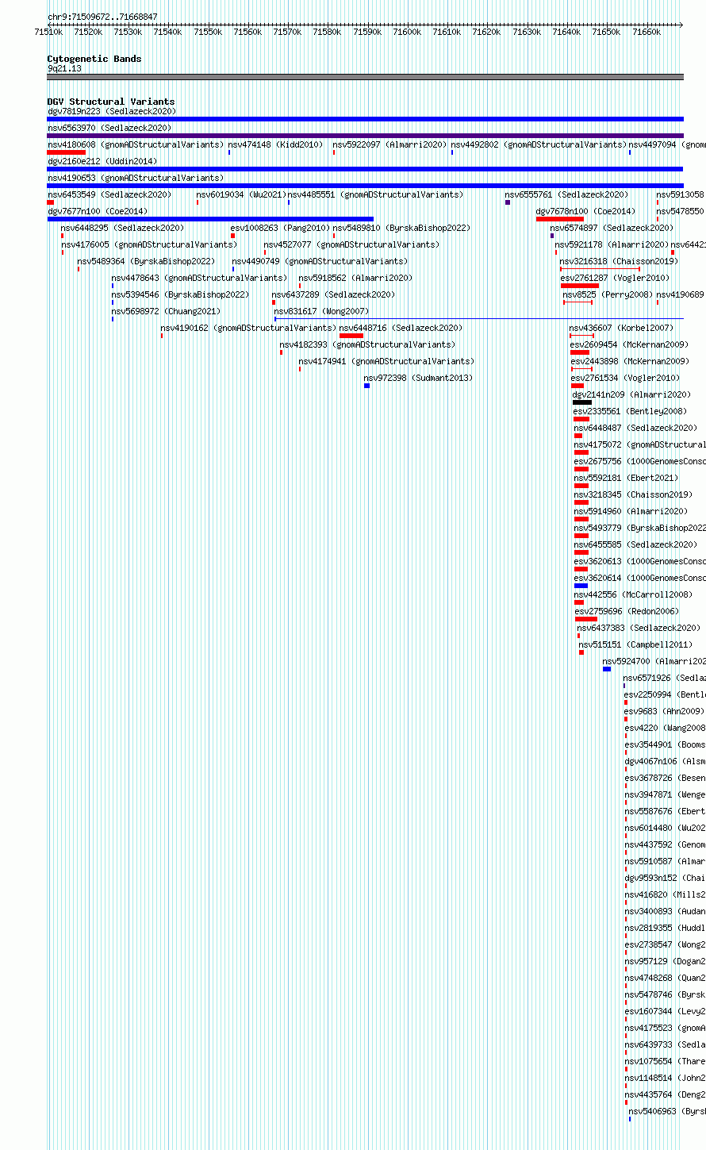Open esv2759696 (Redon2006) variant
The image size is (706, 1150).
click(x=627, y=611)
